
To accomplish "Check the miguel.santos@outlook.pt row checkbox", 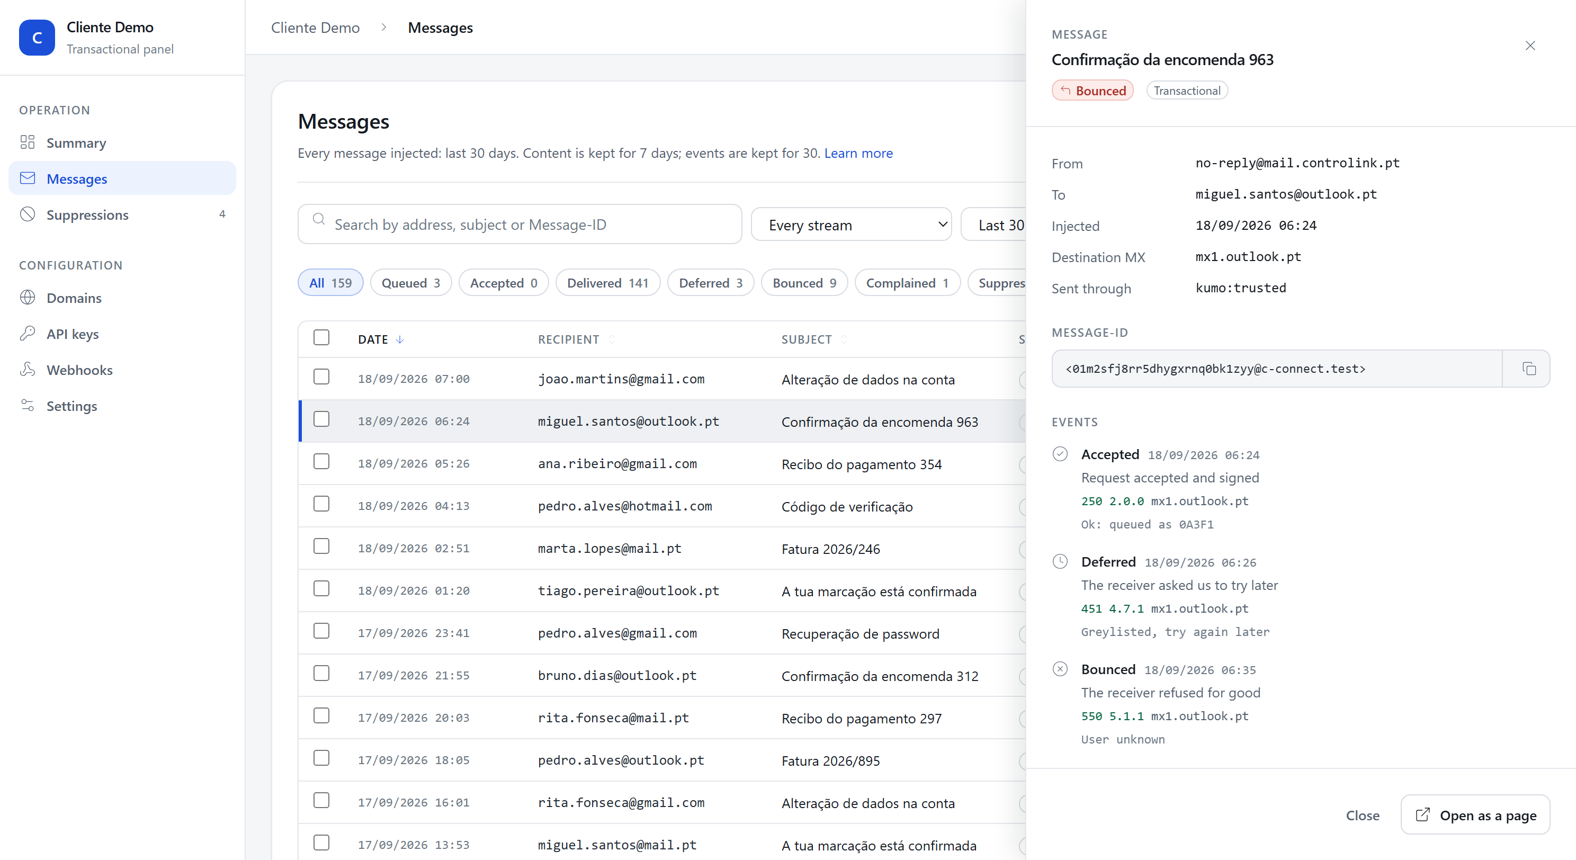I will click(x=321, y=419).
